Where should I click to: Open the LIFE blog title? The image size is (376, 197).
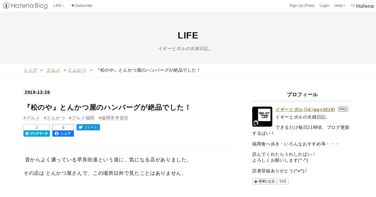[188, 36]
